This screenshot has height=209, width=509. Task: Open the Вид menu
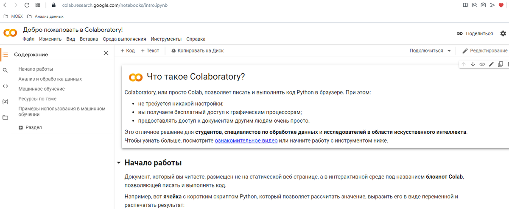point(71,39)
